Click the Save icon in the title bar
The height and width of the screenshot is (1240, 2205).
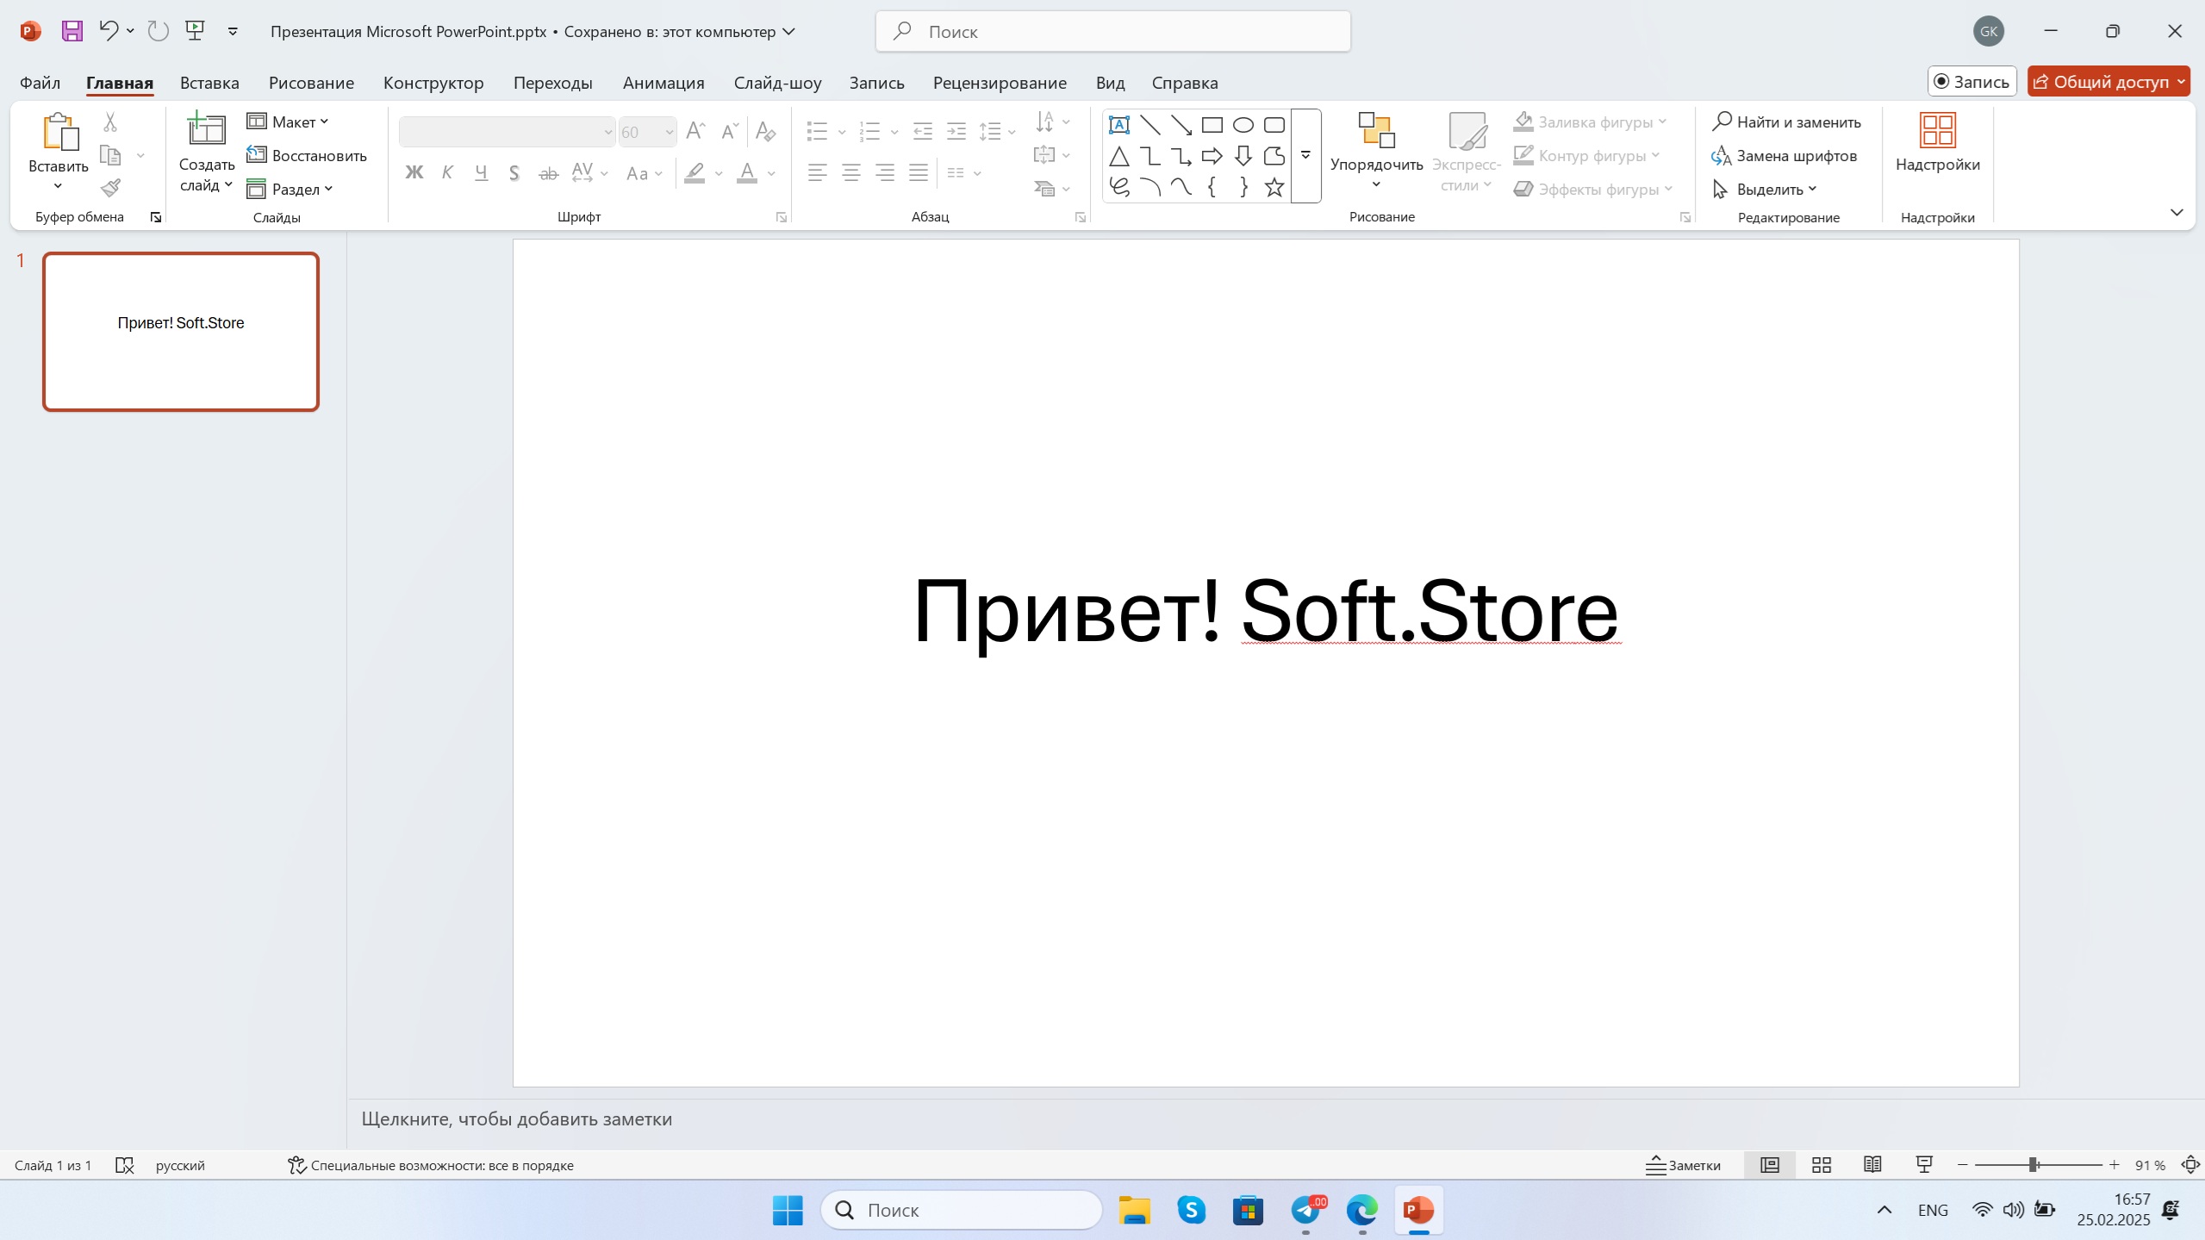72,31
